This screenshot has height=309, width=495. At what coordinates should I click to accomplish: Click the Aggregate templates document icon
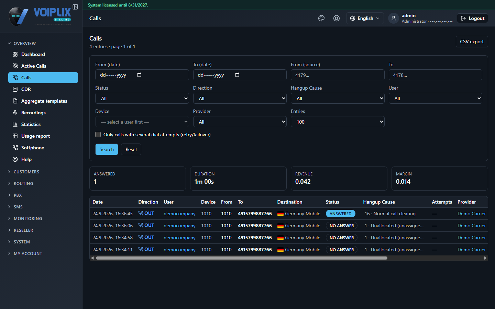[x=15, y=101]
